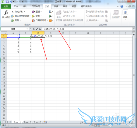
Task: Save the workbook from Quick Access Toolbar
Action: pos(7,2)
